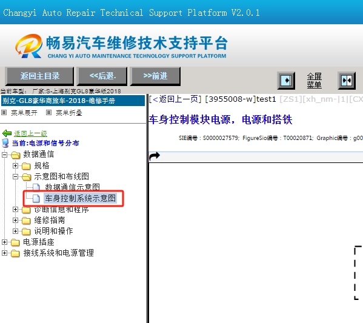The width and height of the screenshot is (363, 323).
Task: Click the 车身控制模块电源, 电源和搭铁 heading
Action: (220, 120)
